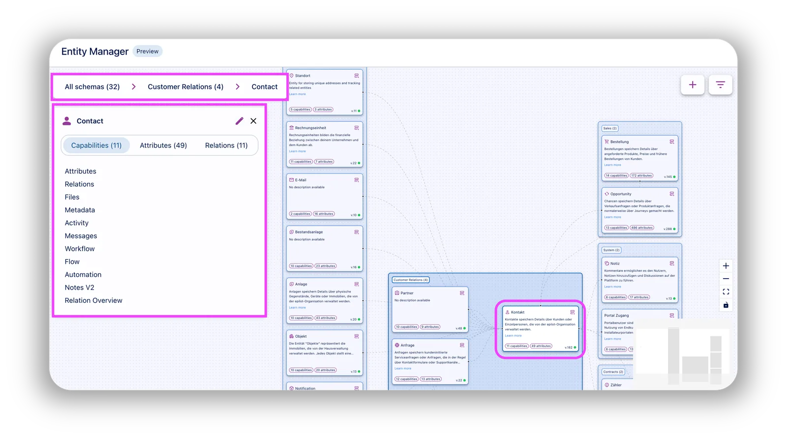Viewport: 787px width, 438px height.
Task: Go to All schemas (32) breadcrumb
Action: (x=92, y=87)
